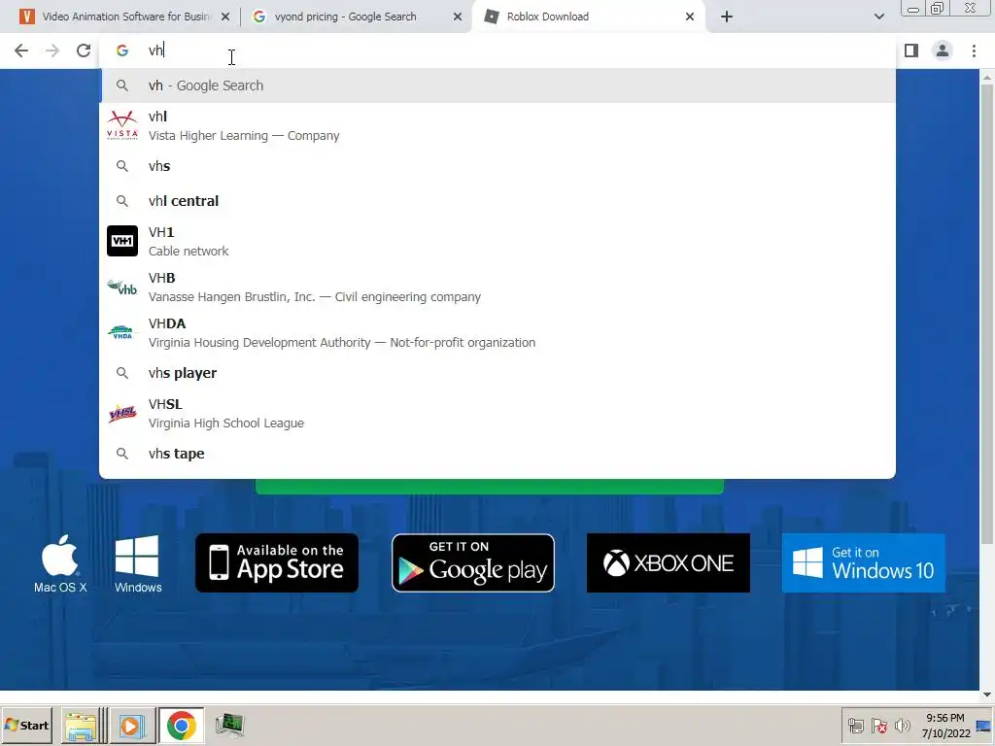Select VHSL Virginia High School League suggestion
Screen dimensions: 995x746
497,413
